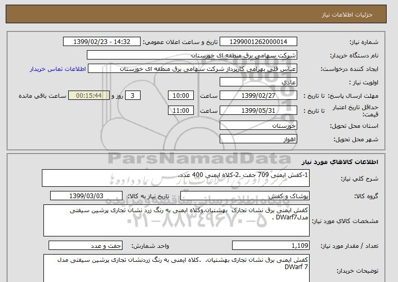The width and height of the screenshot is (398, 282).
Task: Click the delivery province field خوزستان
Action: pos(259,126)
